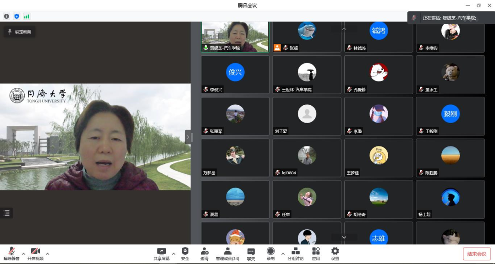
Task: Expand the share screen options arrow
Action: 173,253
